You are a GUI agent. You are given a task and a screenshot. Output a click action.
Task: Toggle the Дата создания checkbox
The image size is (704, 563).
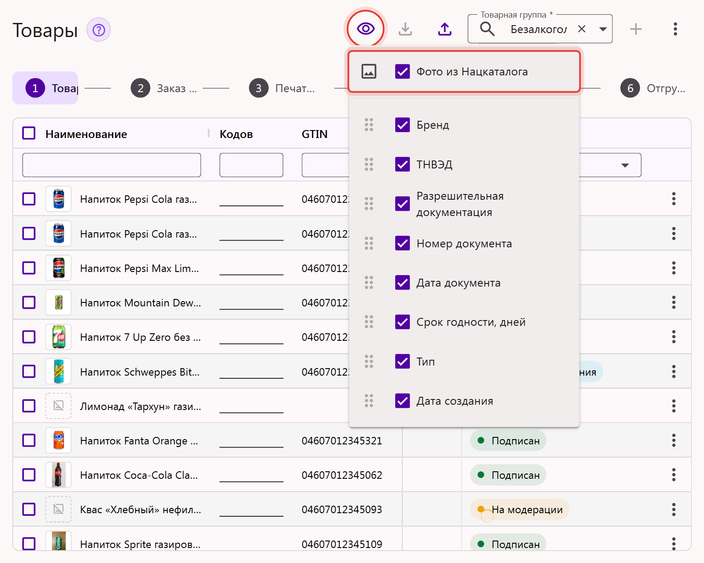(402, 401)
